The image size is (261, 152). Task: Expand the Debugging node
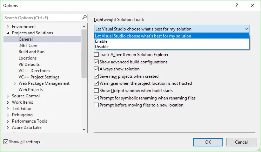(8, 115)
